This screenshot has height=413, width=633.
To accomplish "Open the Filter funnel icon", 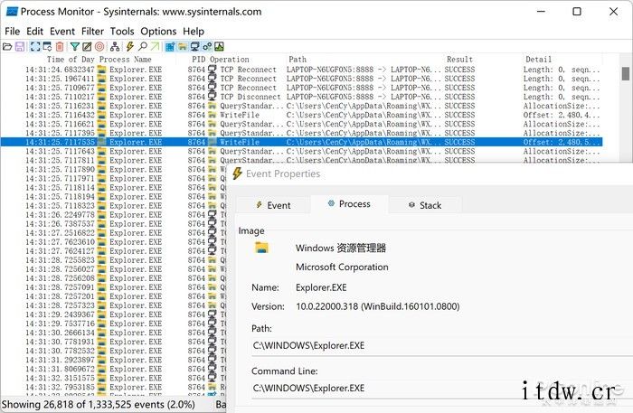I will tap(75, 46).
